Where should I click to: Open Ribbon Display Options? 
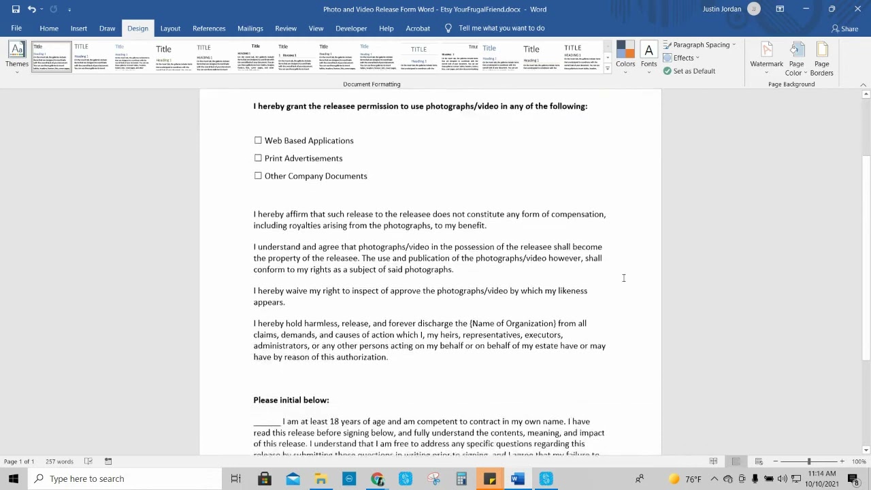(x=780, y=9)
